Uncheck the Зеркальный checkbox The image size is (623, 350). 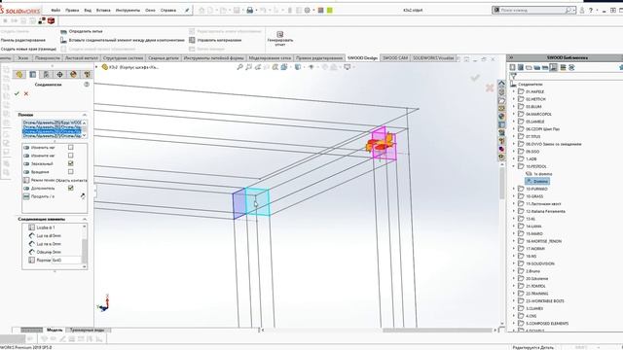click(x=71, y=163)
